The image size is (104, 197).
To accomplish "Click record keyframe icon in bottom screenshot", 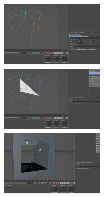I will (53, 183).
